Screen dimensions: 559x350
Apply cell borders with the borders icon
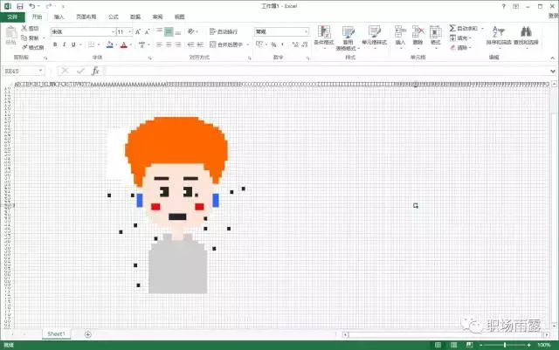click(91, 45)
